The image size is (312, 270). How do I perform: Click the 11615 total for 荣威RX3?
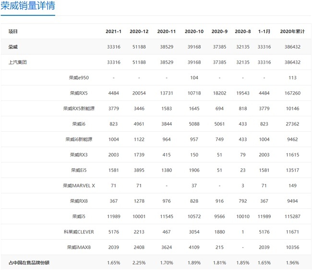tap(292, 155)
